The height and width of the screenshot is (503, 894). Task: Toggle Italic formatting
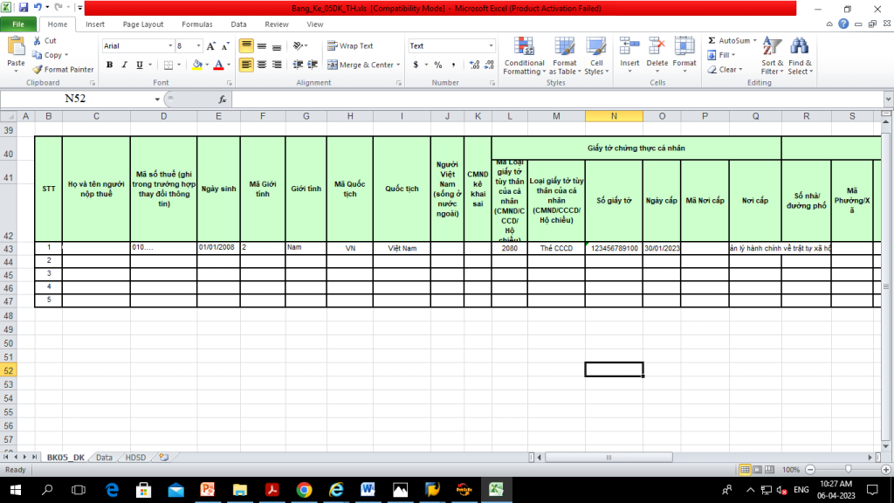[125, 65]
